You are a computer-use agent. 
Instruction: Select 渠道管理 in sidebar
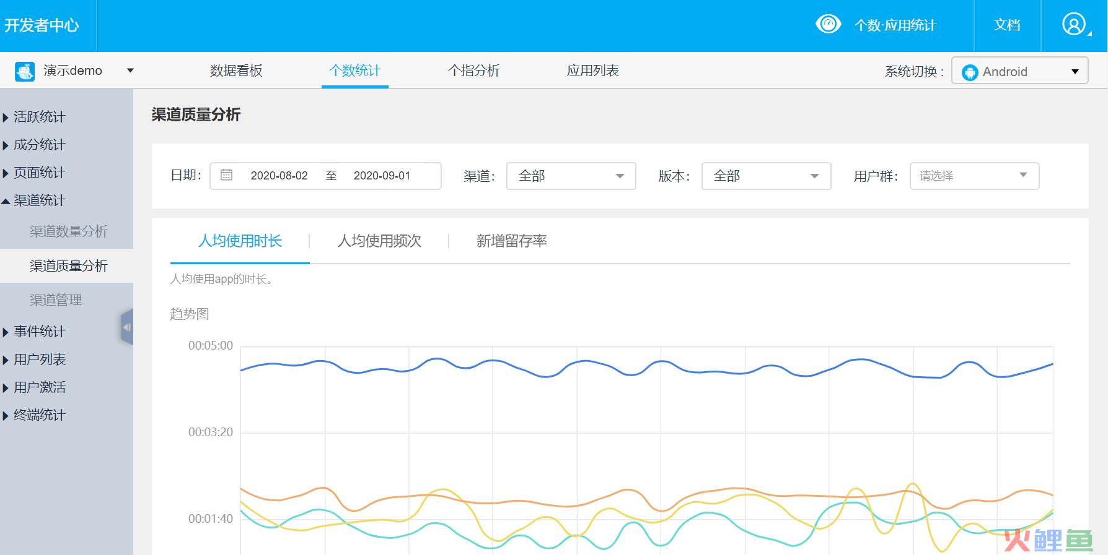click(x=56, y=300)
